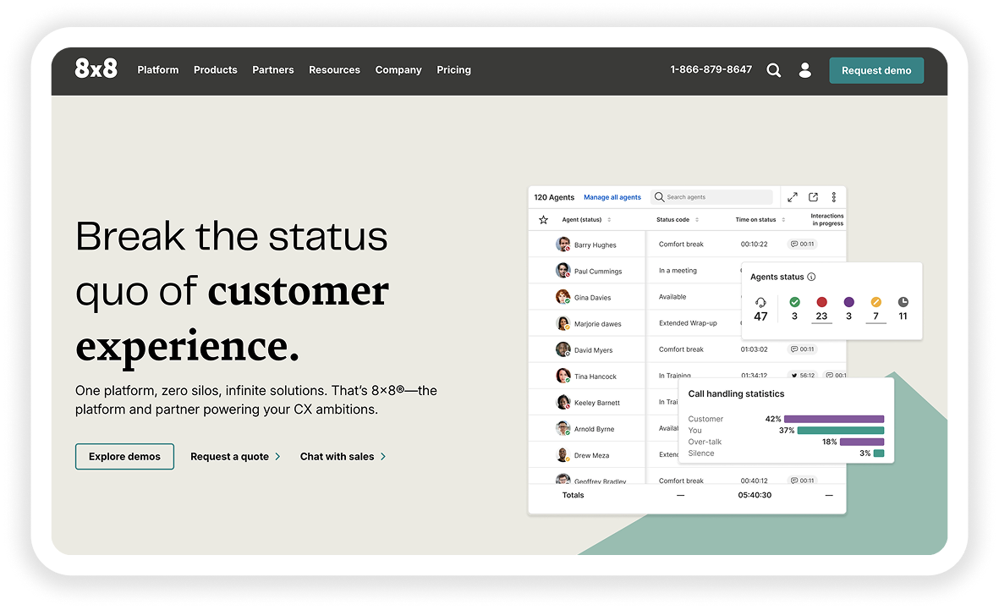Click Gina Davies's avatar
This screenshot has height=610, width=999.
563,297
